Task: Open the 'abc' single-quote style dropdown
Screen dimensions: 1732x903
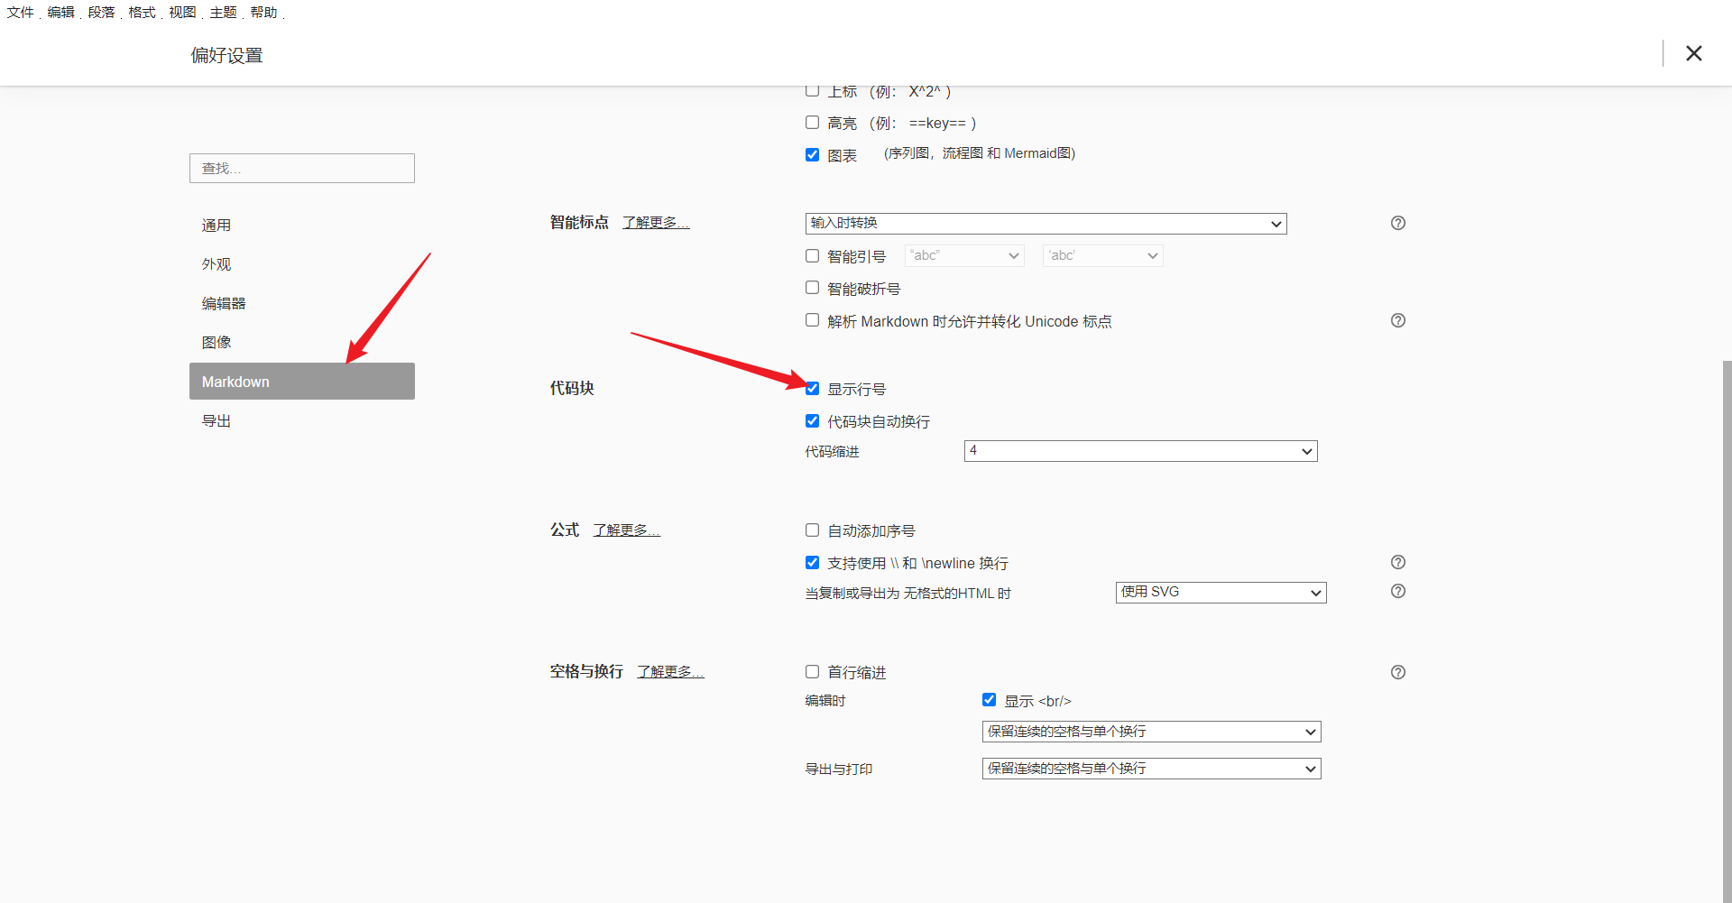Action: point(1102,256)
